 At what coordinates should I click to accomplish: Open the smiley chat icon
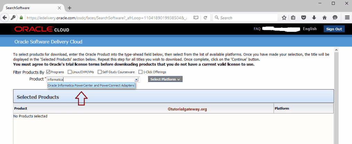click(x=335, y=17)
